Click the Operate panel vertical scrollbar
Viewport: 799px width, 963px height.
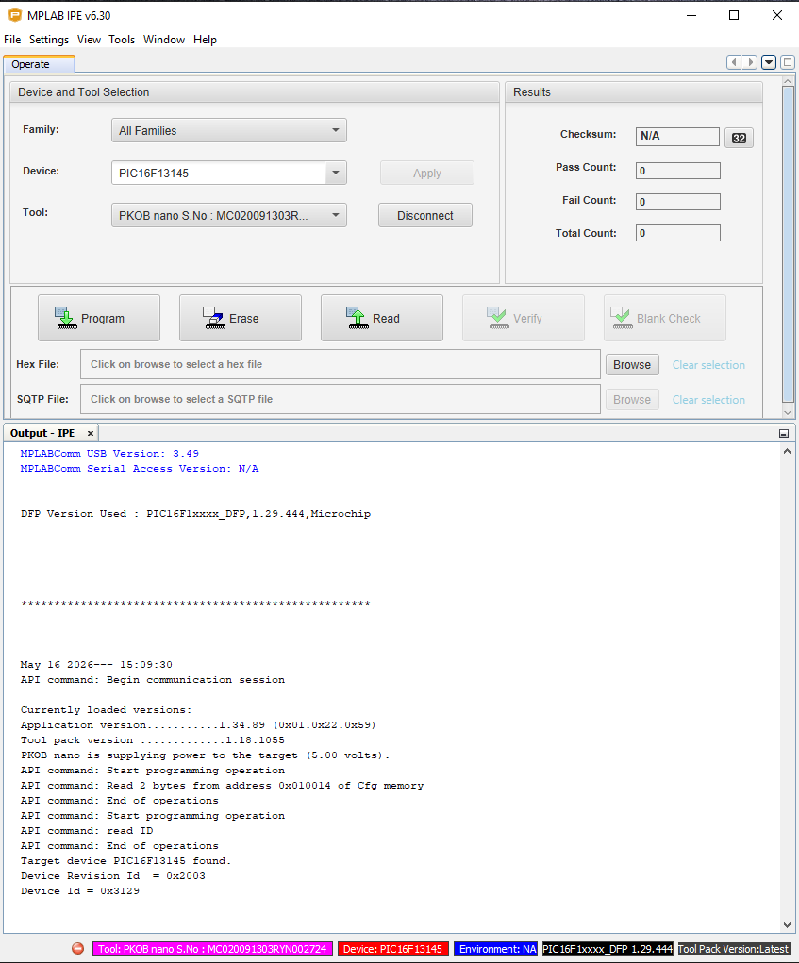tap(788, 244)
